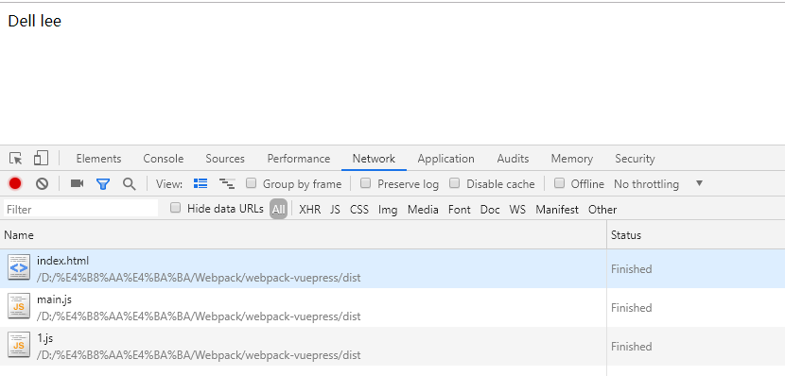Switch to the Elements tab

[x=98, y=159]
